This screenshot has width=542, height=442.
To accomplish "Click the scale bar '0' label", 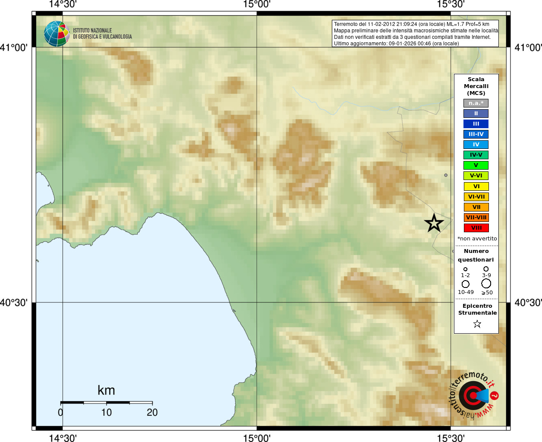I will 60,413.
